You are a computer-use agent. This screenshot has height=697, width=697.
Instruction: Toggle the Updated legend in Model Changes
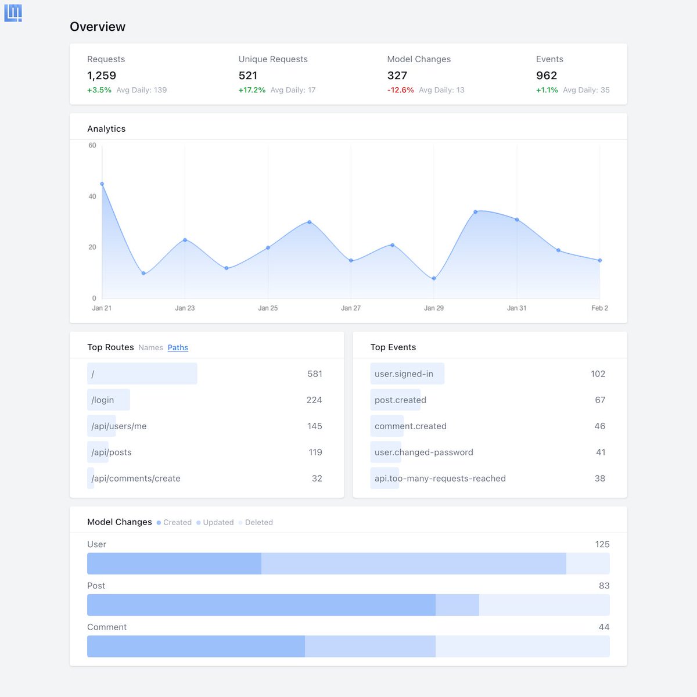point(215,522)
